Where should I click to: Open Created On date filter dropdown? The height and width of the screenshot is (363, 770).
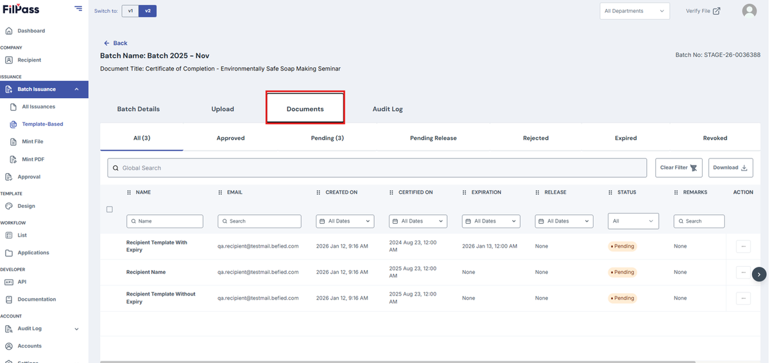coord(345,221)
